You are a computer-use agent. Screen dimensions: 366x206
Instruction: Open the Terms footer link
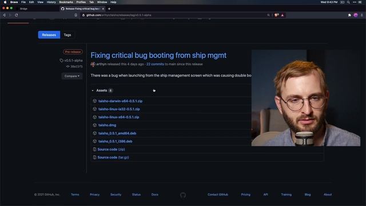(x=75, y=195)
